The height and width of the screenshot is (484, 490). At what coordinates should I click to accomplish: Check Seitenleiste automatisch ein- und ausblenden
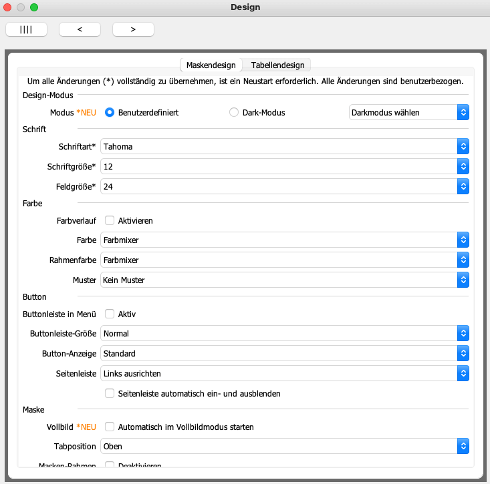click(x=110, y=393)
